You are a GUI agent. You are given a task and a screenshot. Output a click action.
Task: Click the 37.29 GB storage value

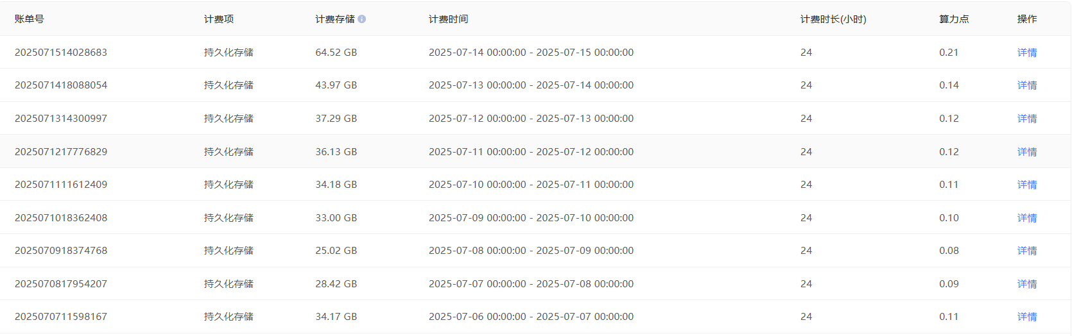tap(336, 119)
